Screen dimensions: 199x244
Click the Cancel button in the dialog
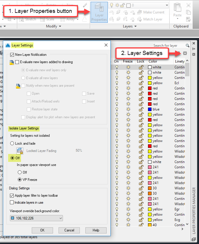click(69, 230)
